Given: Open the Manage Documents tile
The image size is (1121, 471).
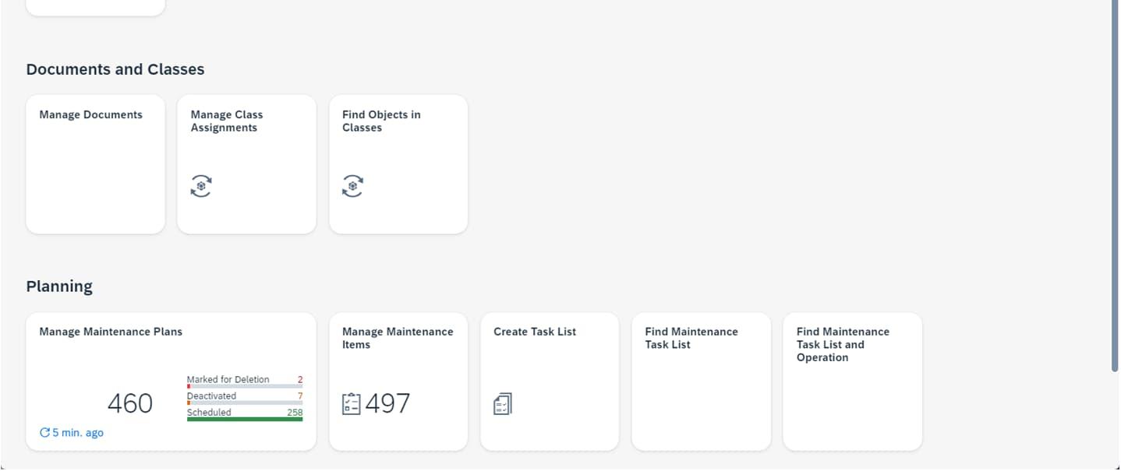Looking at the screenshot, I should pos(95,164).
